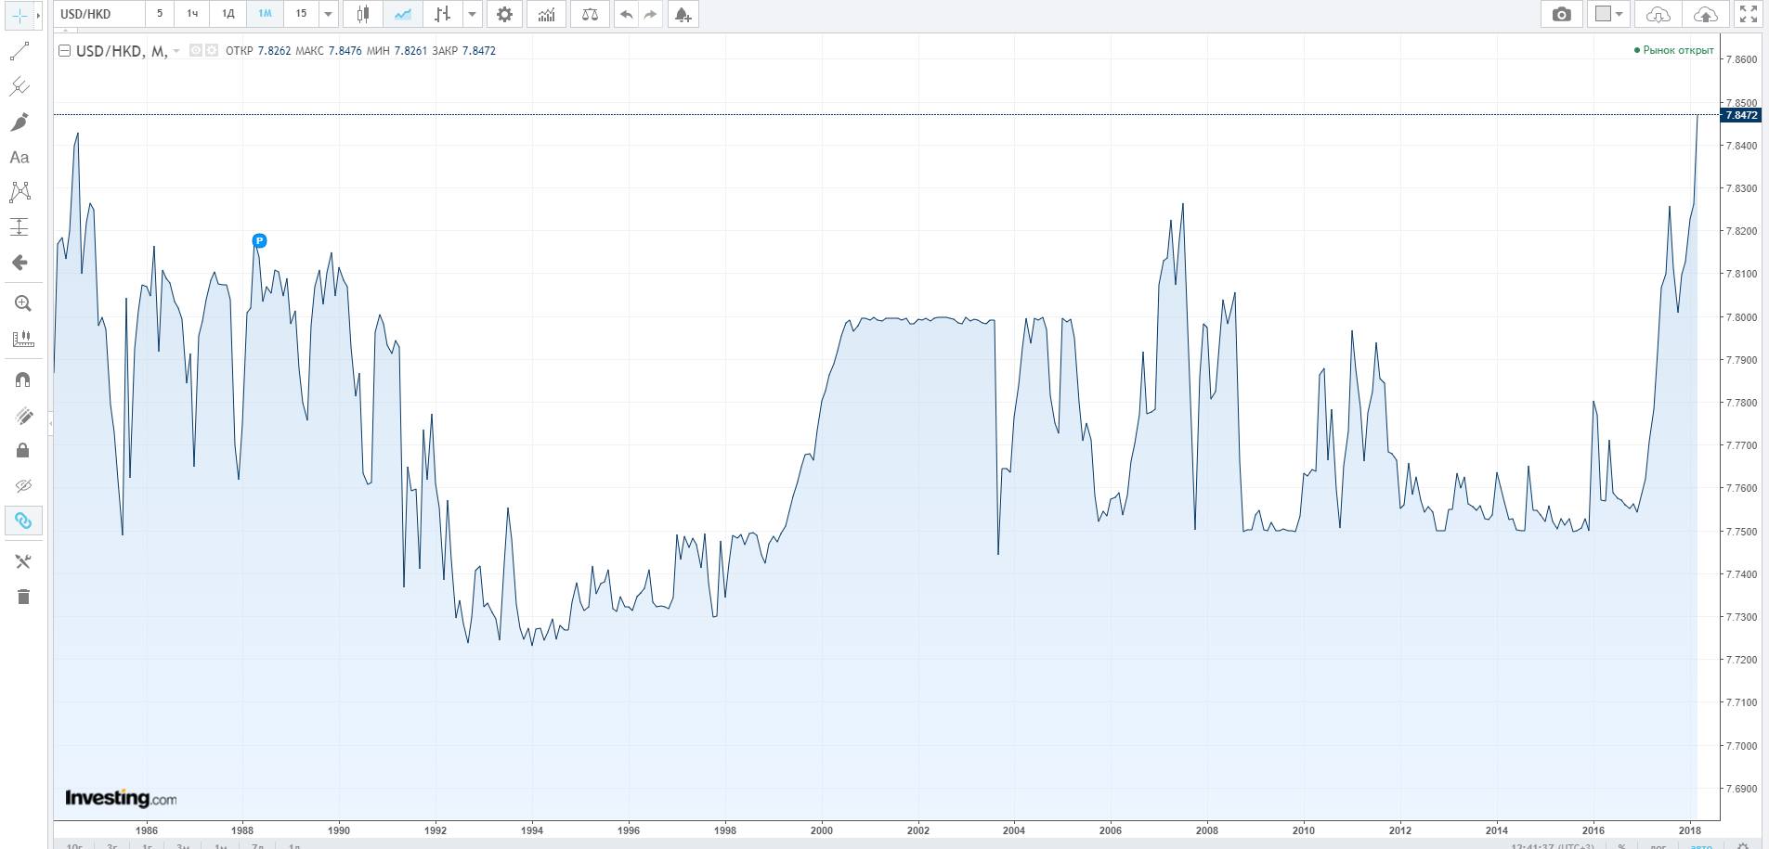Select the 15 minute interval

(x=301, y=14)
